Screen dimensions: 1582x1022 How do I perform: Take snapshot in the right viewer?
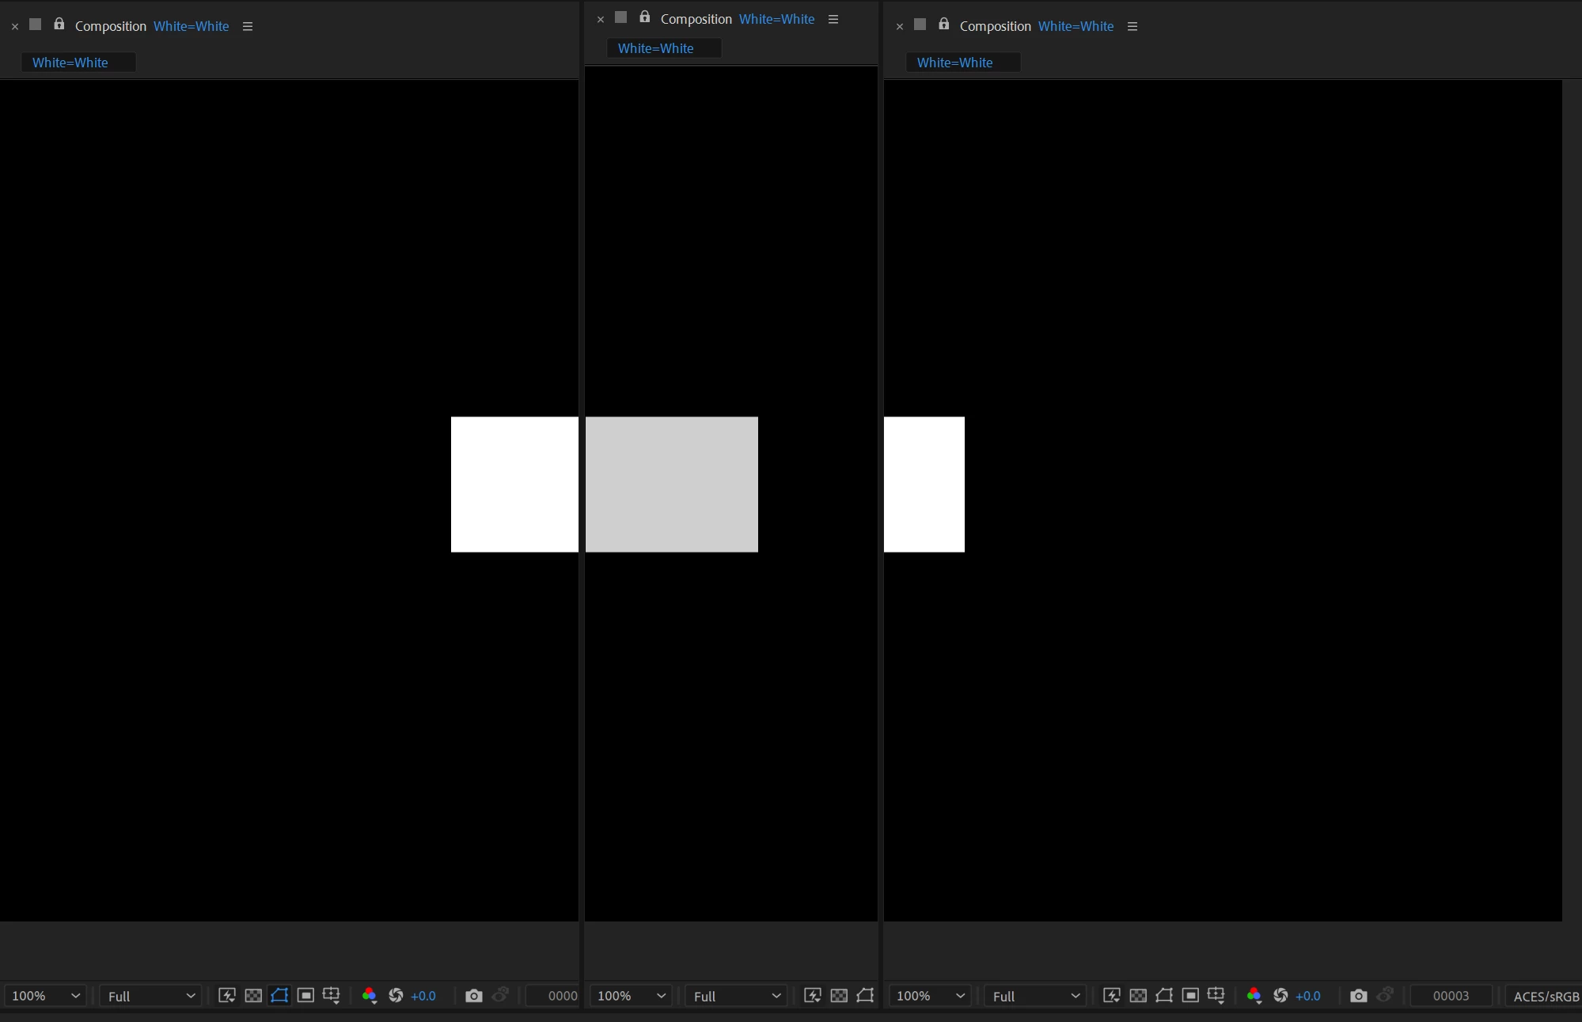pyautogui.click(x=1358, y=996)
